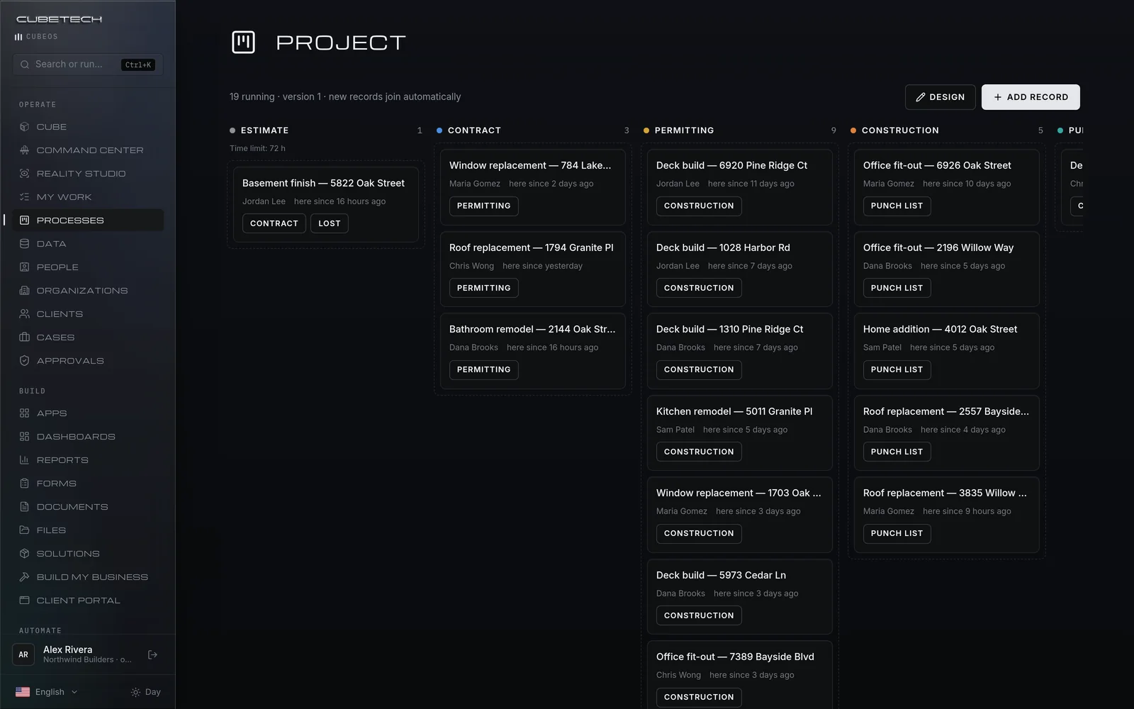Move Deck build 6920 Pine Ridge to Construction
This screenshot has width=1134, height=709.
[699, 206]
